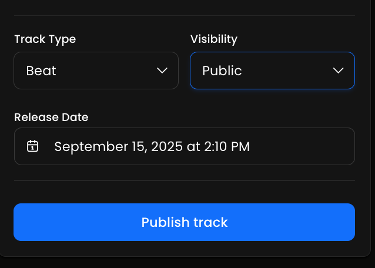Image resolution: width=375 pixels, height=268 pixels.
Task: Open the date picker via calendar icon
Action: [33, 146]
